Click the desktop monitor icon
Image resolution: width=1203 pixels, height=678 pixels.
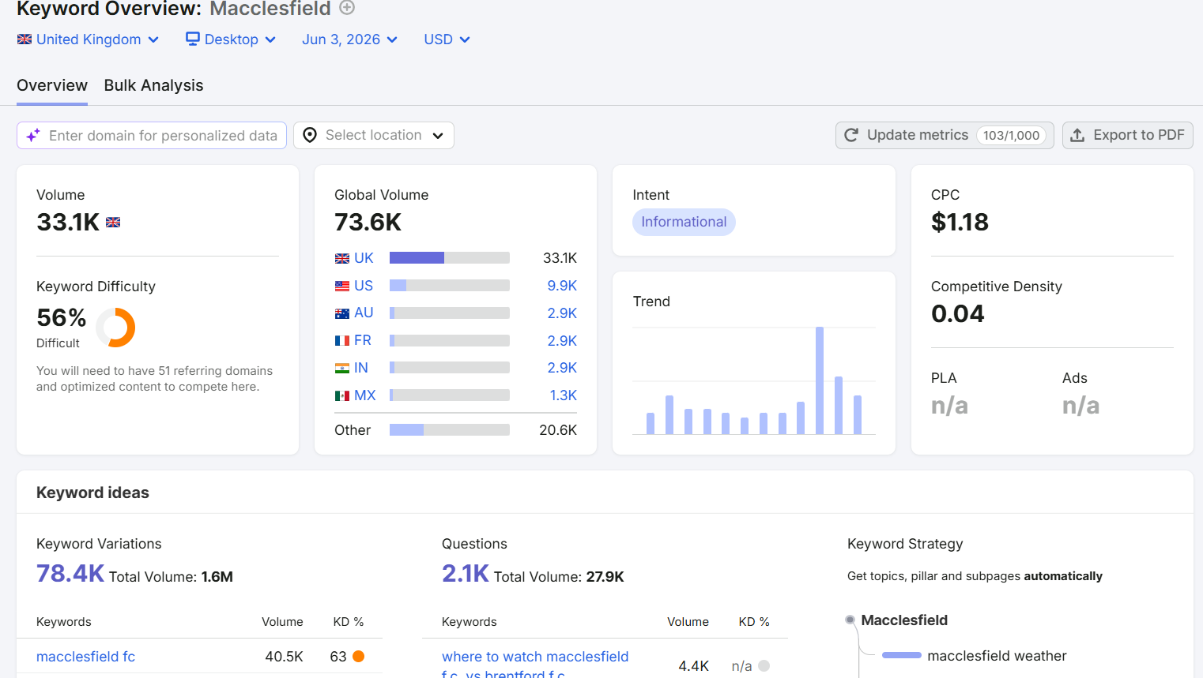click(x=193, y=39)
